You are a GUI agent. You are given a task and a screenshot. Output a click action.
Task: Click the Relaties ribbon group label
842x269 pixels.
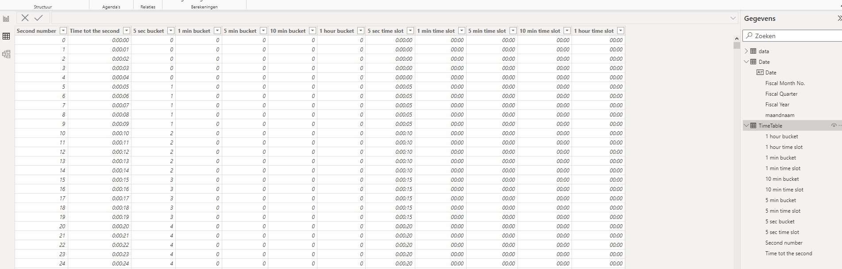[x=148, y=7]
